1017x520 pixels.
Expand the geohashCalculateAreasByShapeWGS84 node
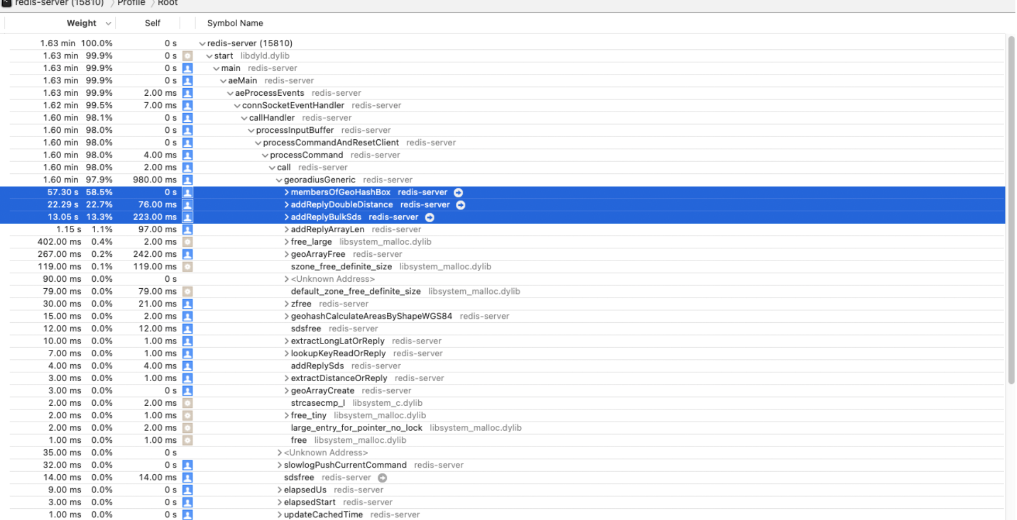click(x=286, y=316)
